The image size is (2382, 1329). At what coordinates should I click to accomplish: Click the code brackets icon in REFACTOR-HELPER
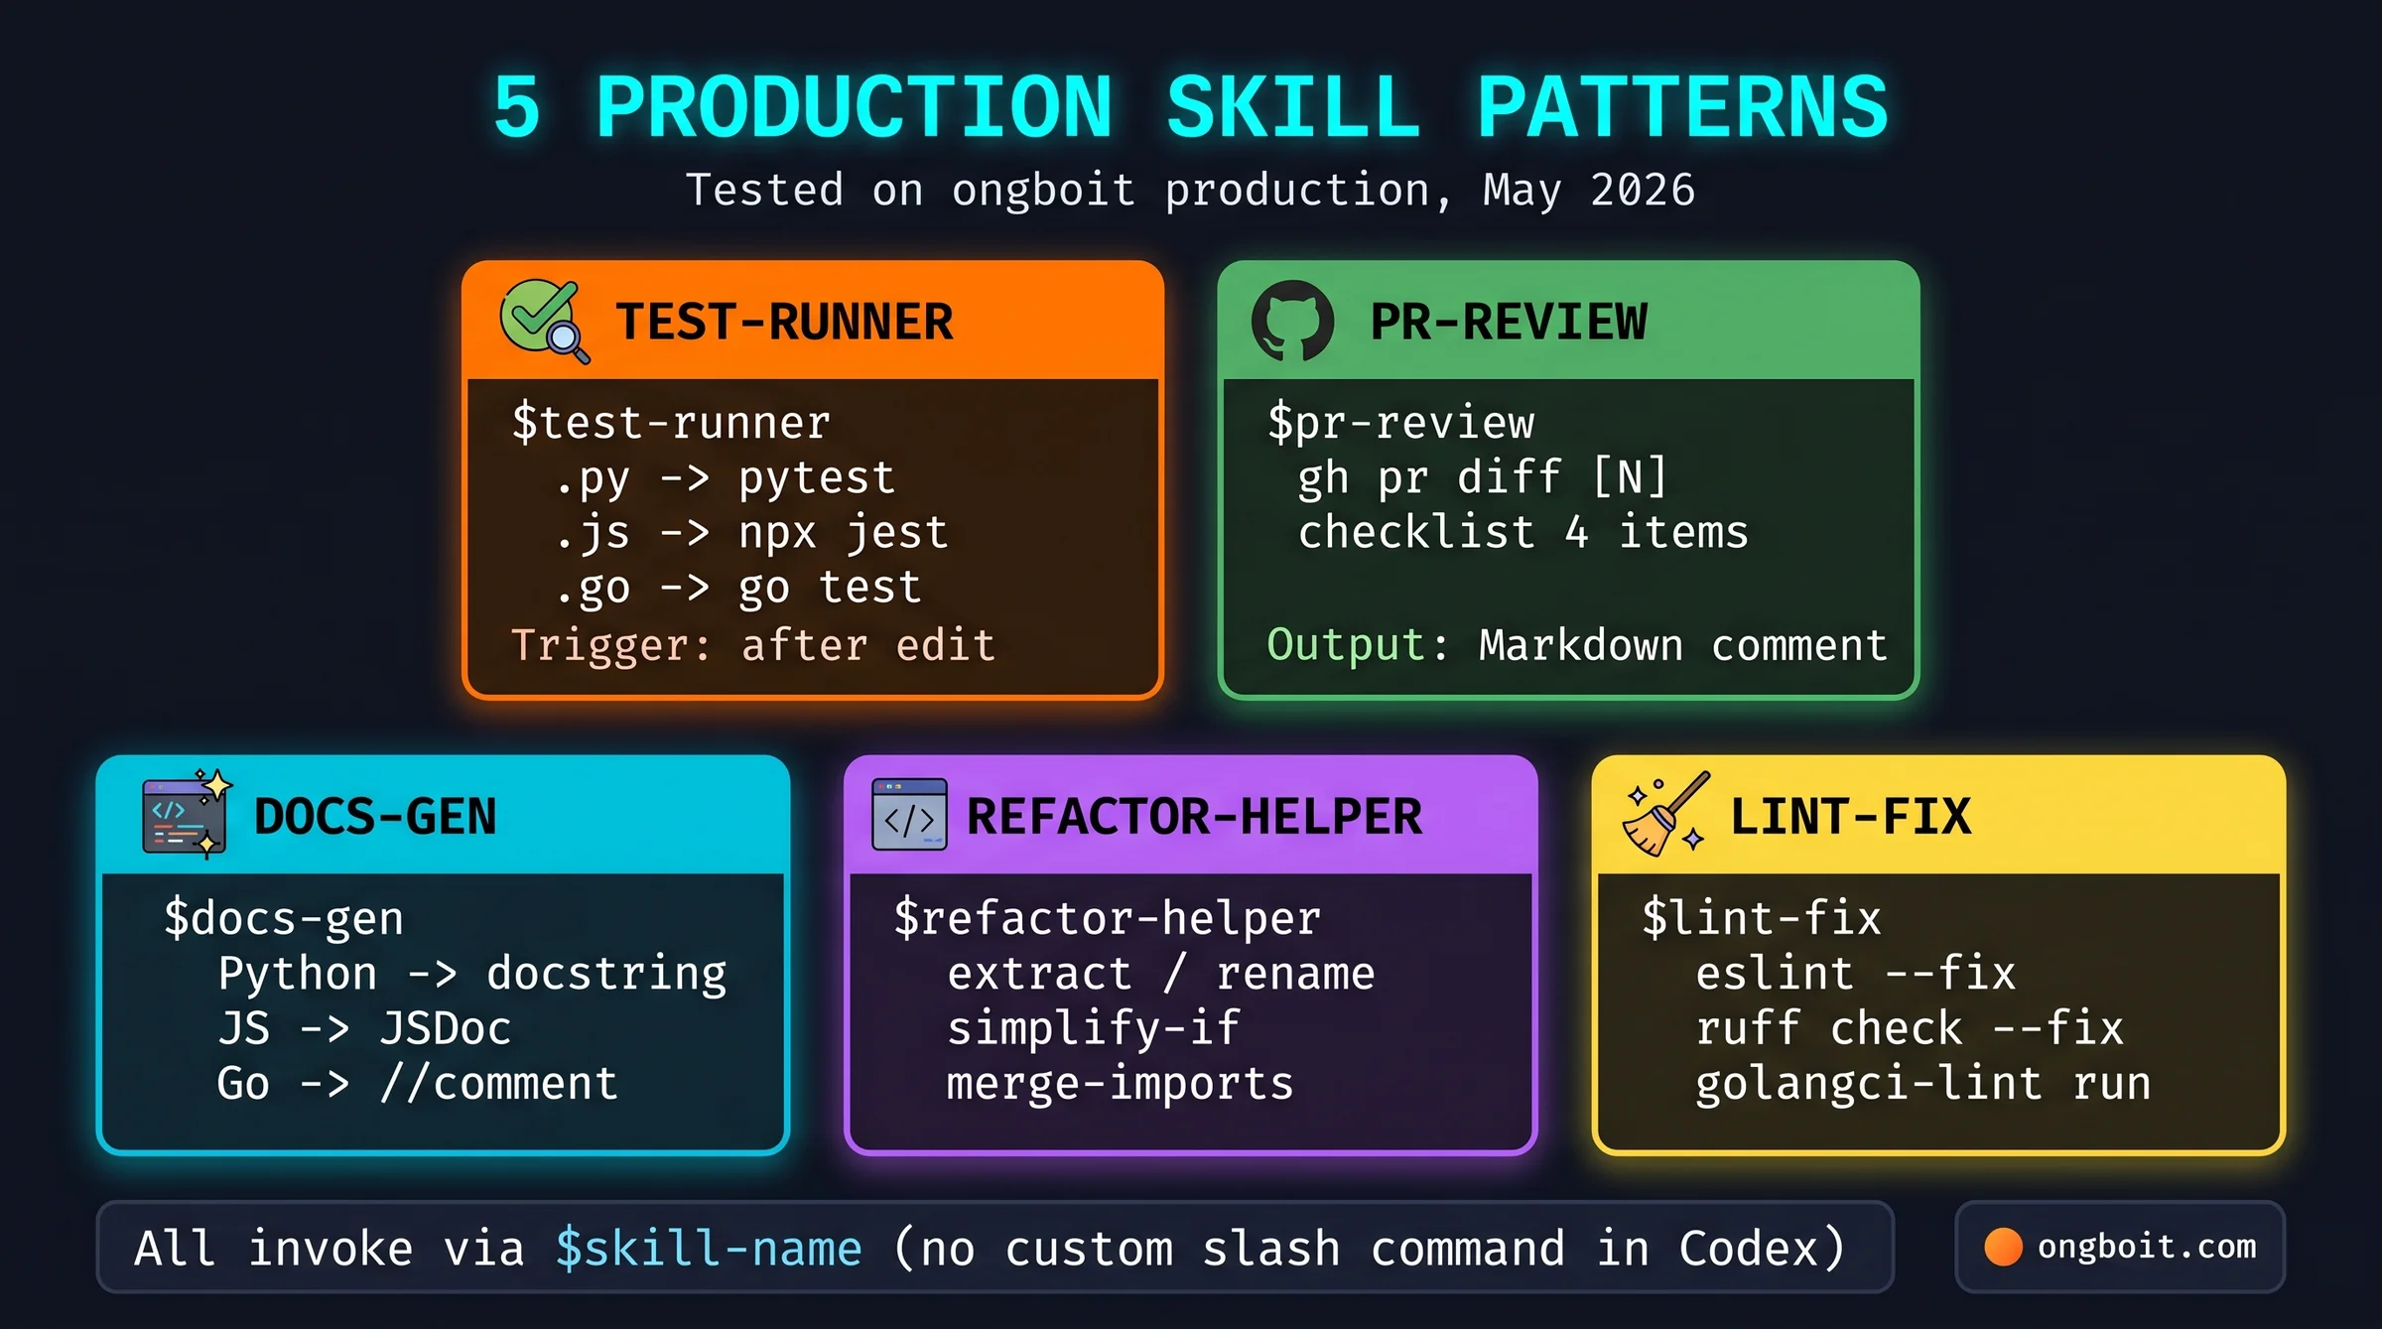click(x=909, y=815)
